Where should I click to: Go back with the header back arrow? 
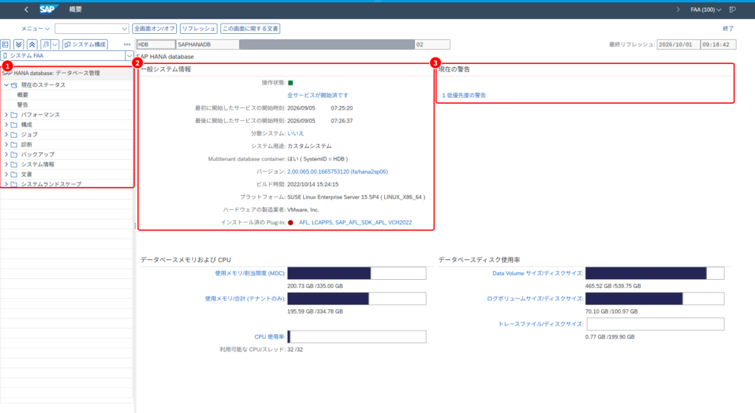(x=27, y=10)
